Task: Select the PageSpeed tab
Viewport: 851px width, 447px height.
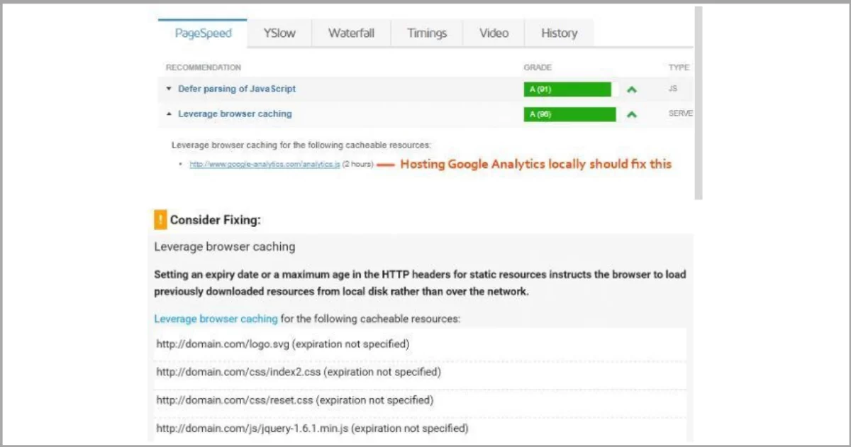Action: click(x=203, y=33)
